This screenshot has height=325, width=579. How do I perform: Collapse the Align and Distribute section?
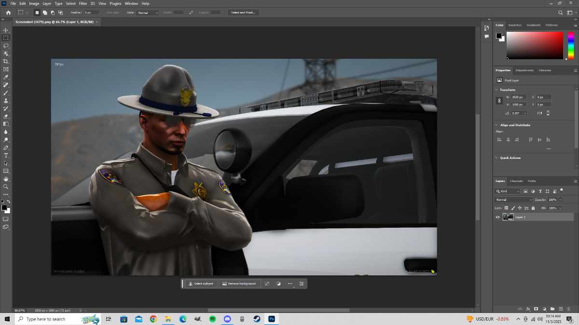(497, 125)
